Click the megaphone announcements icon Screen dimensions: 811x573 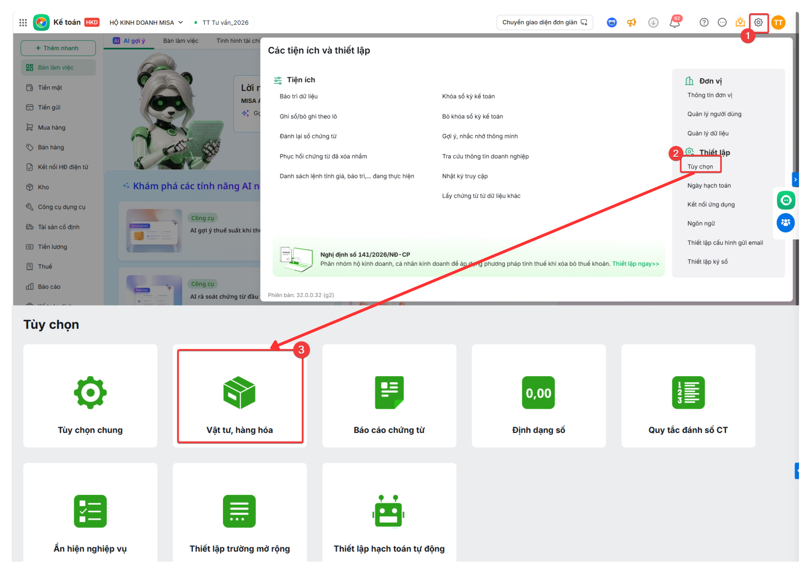coord(632,22)
